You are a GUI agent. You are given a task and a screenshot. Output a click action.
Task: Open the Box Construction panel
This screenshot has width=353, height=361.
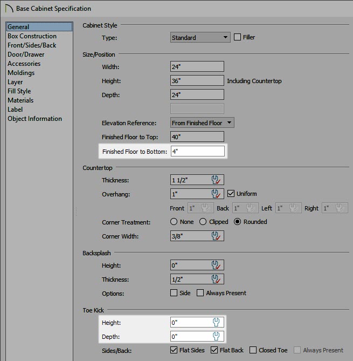32,36
